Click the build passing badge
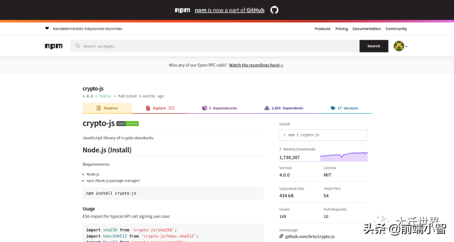This screenshot has height=242, width=454. (127, 124)
